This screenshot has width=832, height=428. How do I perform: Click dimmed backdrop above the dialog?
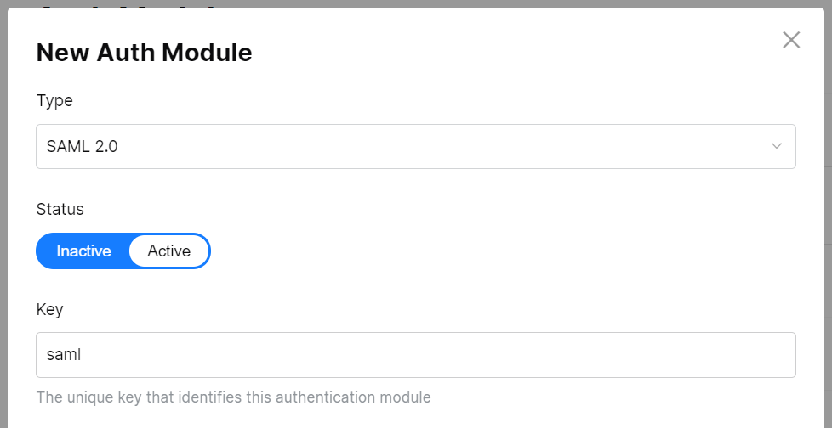click(425, 3)
